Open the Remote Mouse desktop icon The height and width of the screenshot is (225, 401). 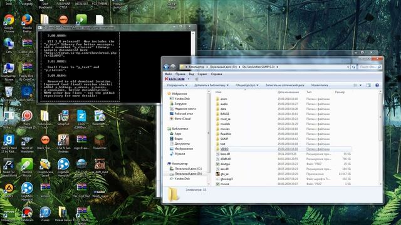click(27, 167)
